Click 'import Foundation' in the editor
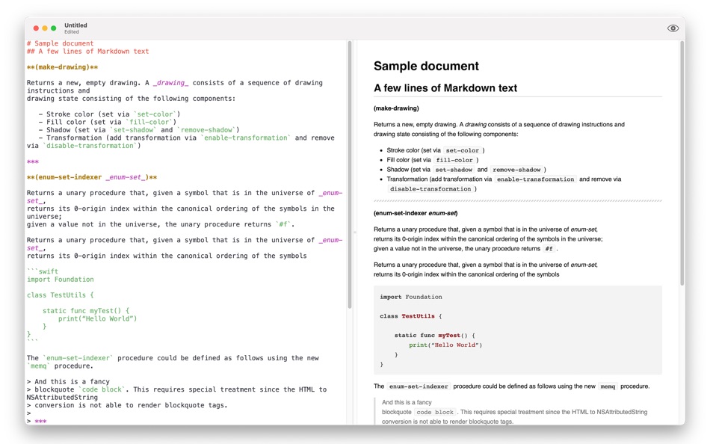The width and height of the screenshot is (710, 444). [61, 280]
